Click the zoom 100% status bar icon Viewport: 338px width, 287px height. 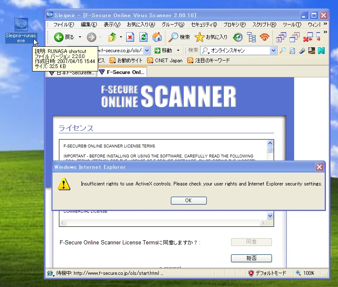pos(298,273)
